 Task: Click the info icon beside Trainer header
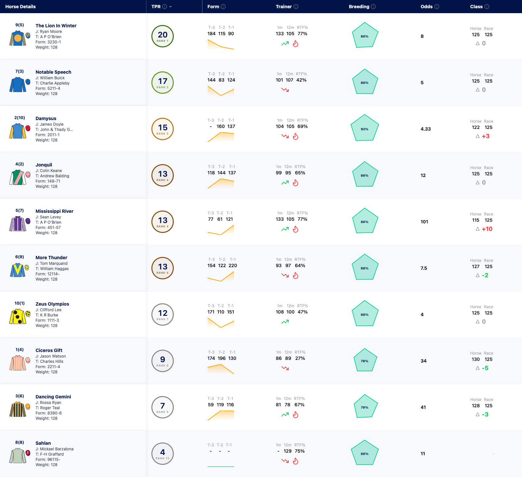coord(296,7)
